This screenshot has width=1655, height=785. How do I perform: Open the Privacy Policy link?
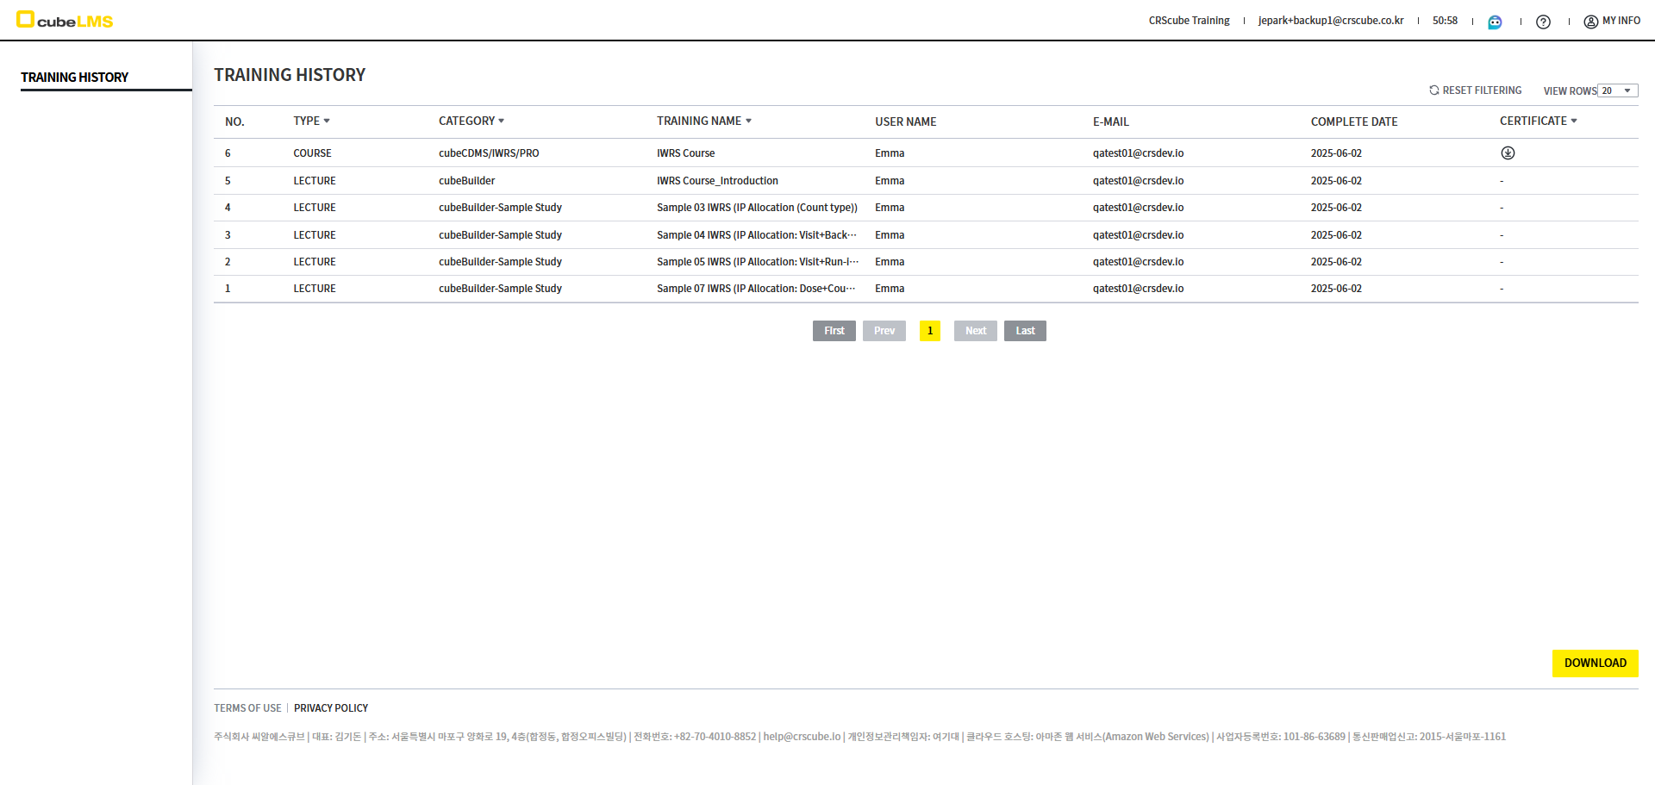(x=331, y=708)
